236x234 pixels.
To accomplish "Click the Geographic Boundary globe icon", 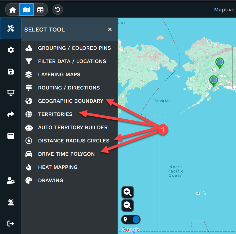I will click(x=29, y=101).
